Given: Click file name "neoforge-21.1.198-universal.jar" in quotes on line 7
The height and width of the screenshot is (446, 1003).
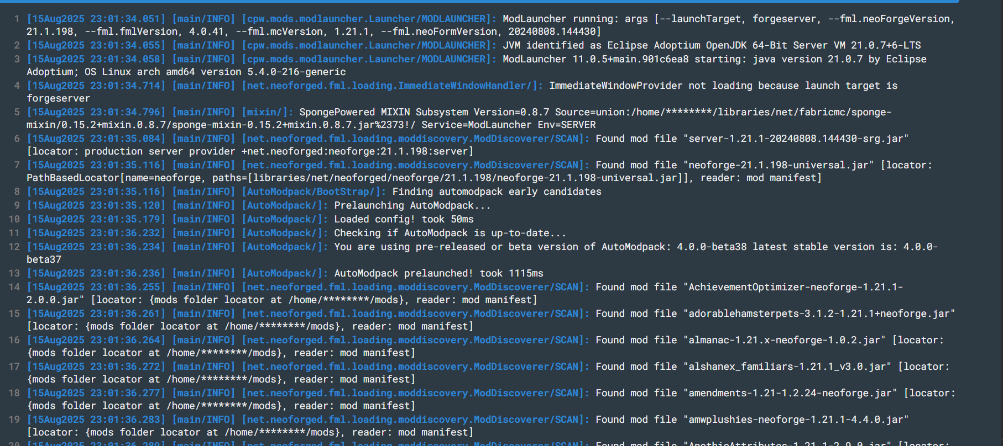Looking at the screenshot, I should click(779, 165).
